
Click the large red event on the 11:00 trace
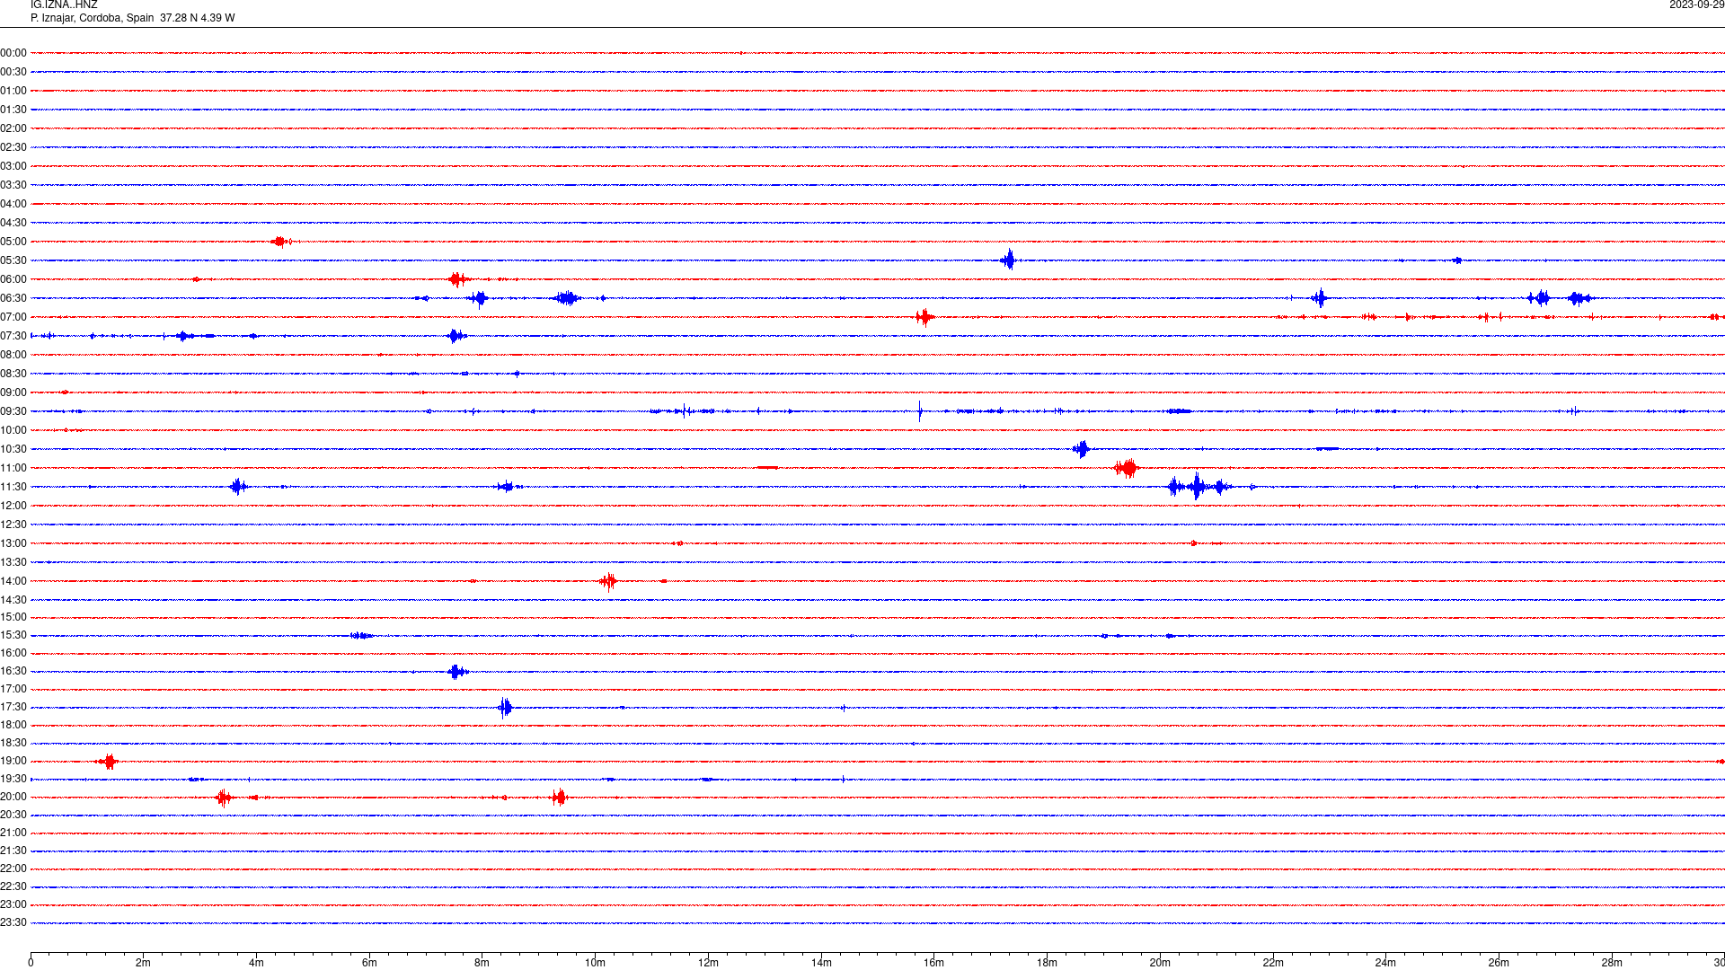pyautogui.click(x=1127, y=468)
